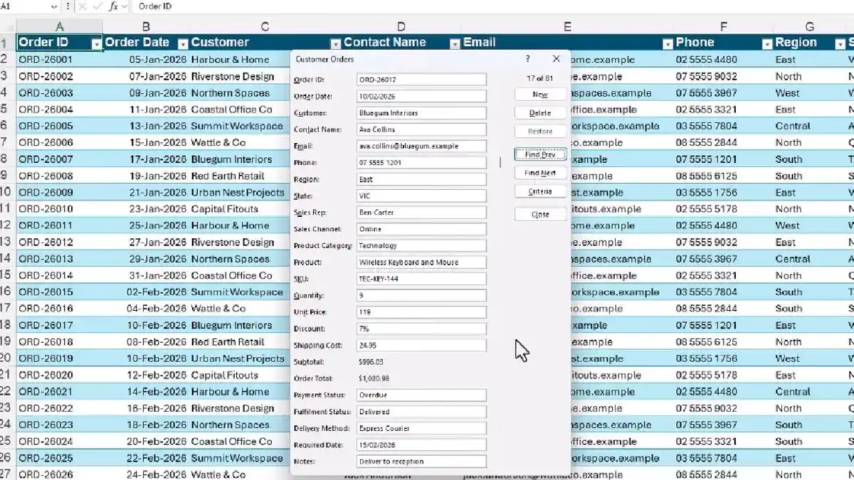Click the Customer field showing Bluegum Interiors
This screenshot has height=480, width=854.
[x=421, y=113]
